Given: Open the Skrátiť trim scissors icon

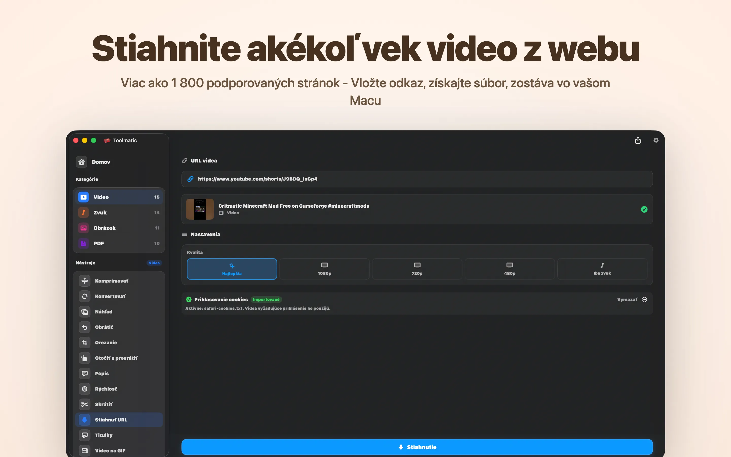Looking at the screenshot, I should (x=85, y=404).
